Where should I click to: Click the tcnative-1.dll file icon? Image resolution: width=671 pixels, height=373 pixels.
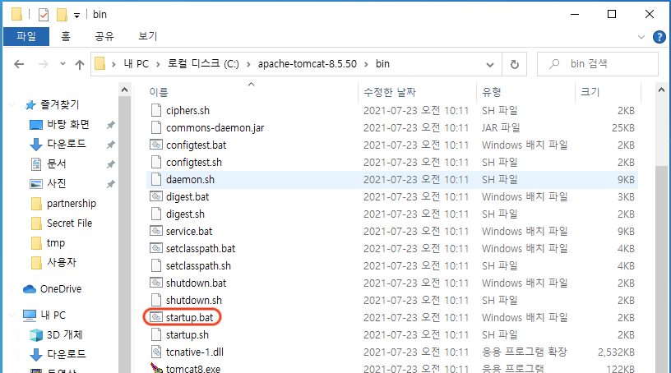pyautogui.click(x=156, y=352)
